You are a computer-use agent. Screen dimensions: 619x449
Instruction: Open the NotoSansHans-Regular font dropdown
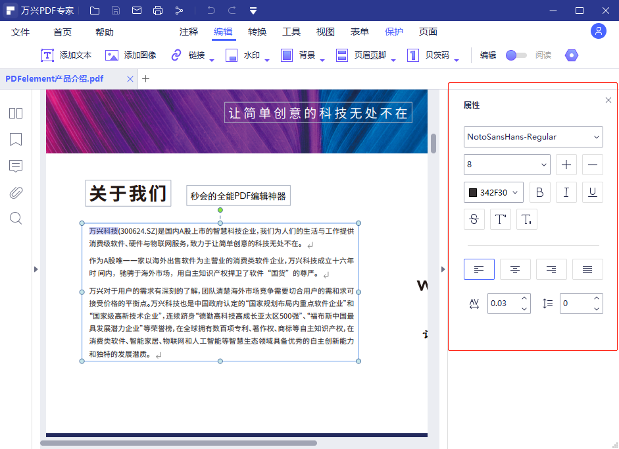coord(533,137)
